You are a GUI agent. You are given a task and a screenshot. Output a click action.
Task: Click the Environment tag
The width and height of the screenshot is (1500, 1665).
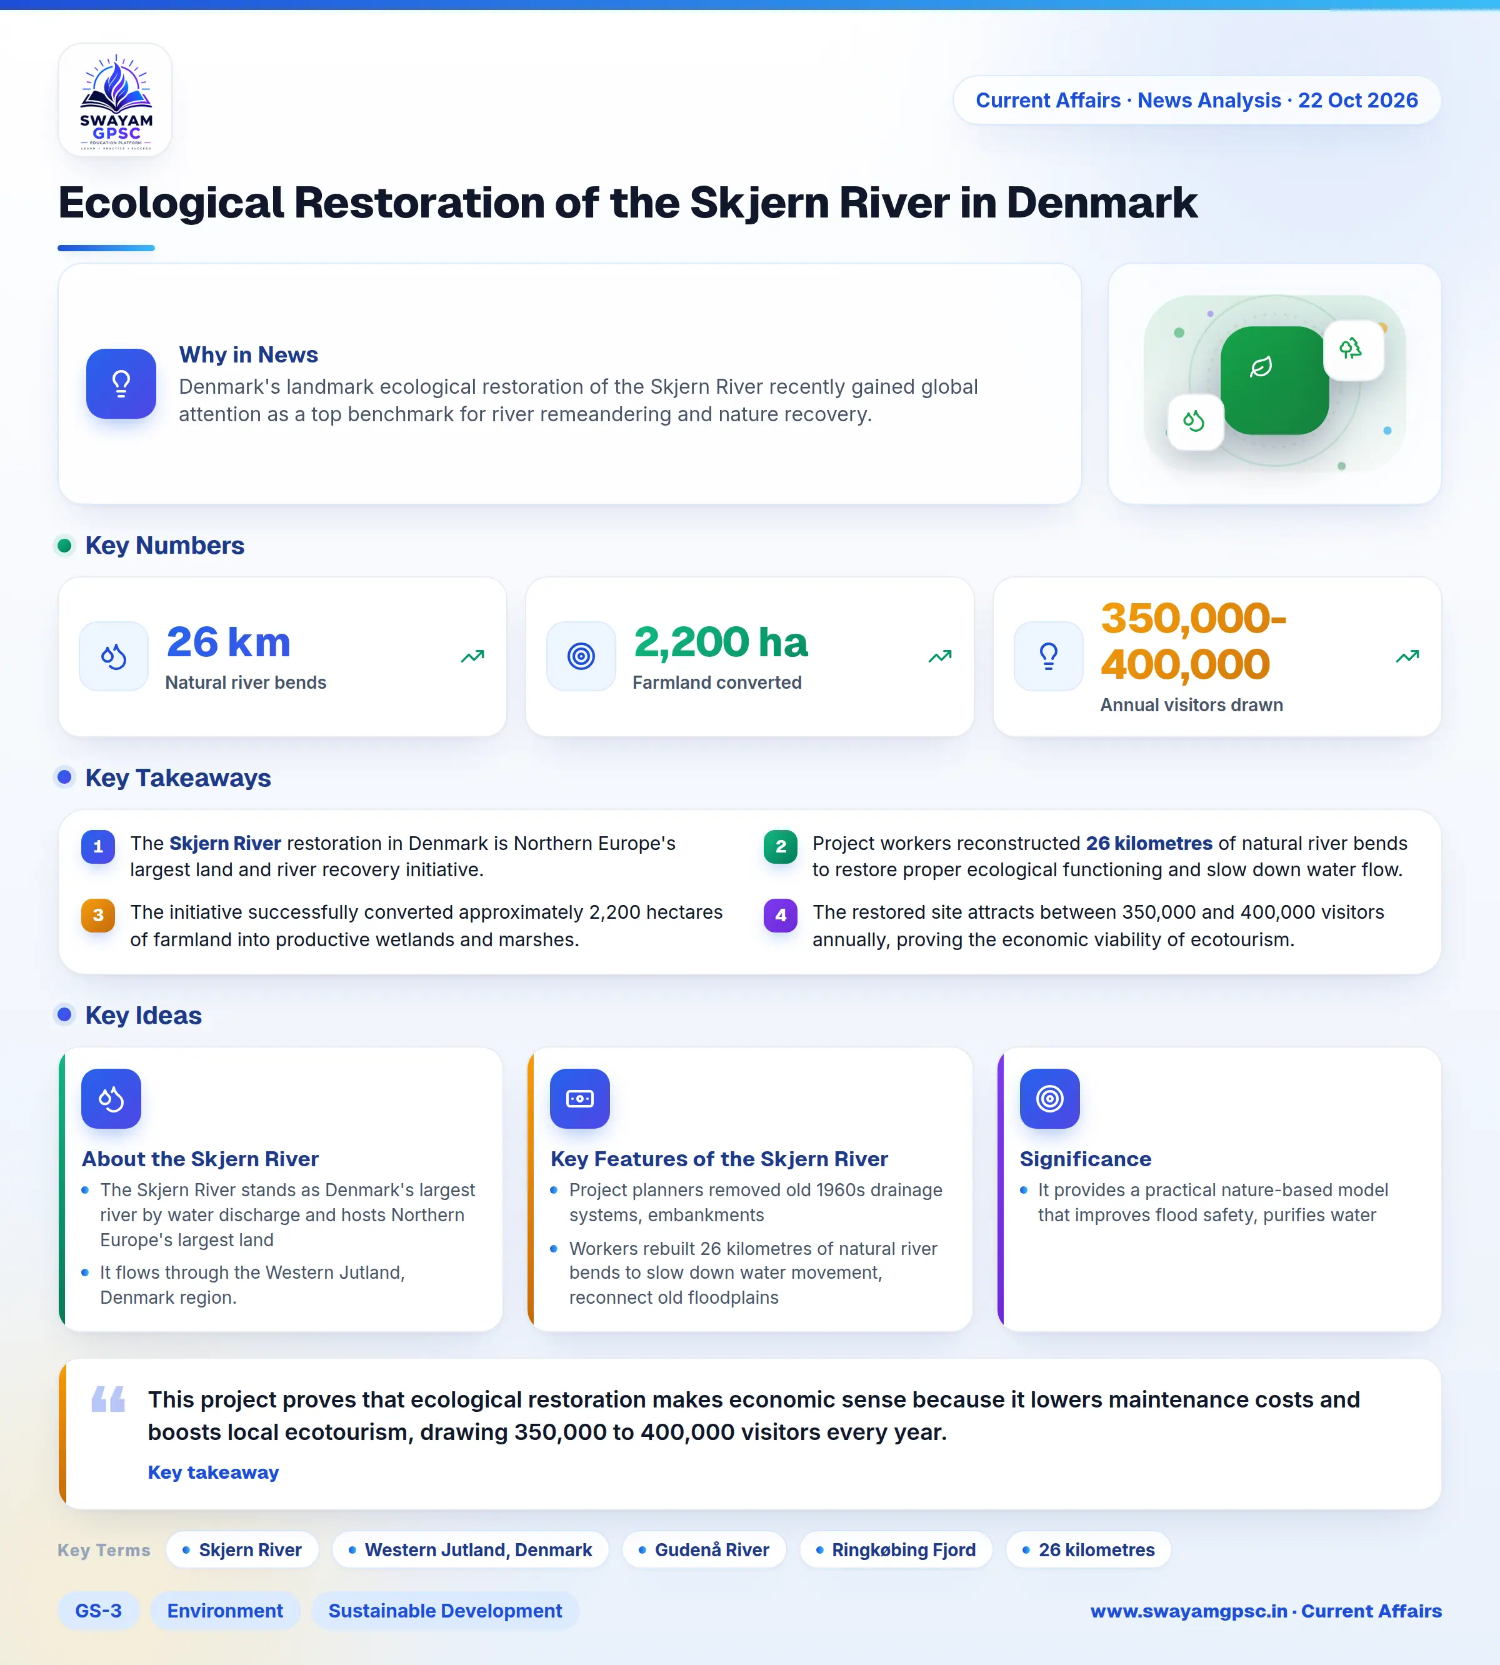pos(225,1611)
